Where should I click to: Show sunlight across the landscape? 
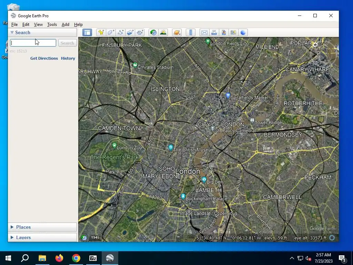[163, 32]
